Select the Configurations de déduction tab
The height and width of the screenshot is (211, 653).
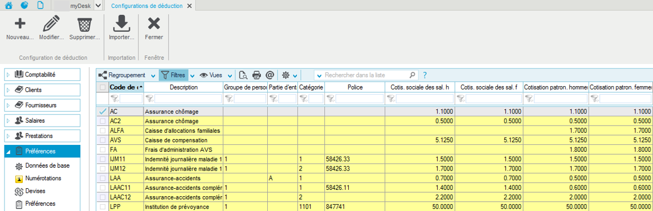coord(146,6)
